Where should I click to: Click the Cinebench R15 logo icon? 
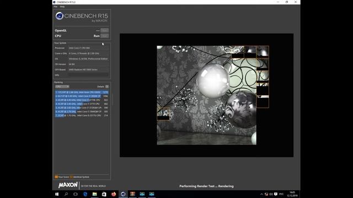click(60, 16)
